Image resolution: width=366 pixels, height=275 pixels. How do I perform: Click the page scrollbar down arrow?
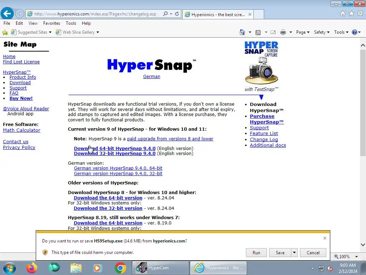363,245
